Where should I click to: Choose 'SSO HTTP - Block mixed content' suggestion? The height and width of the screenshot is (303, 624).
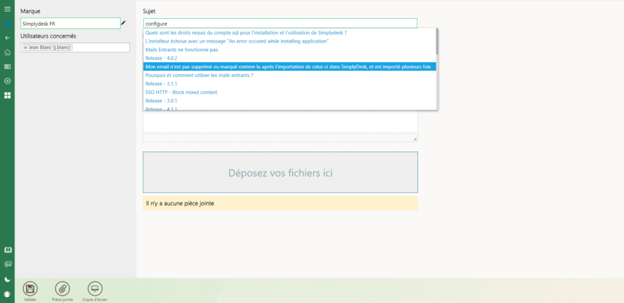coord(181,92)
